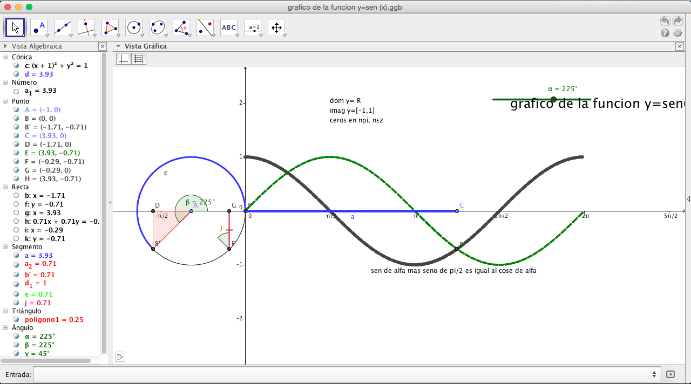Select the Line tool

pos(62,27)
